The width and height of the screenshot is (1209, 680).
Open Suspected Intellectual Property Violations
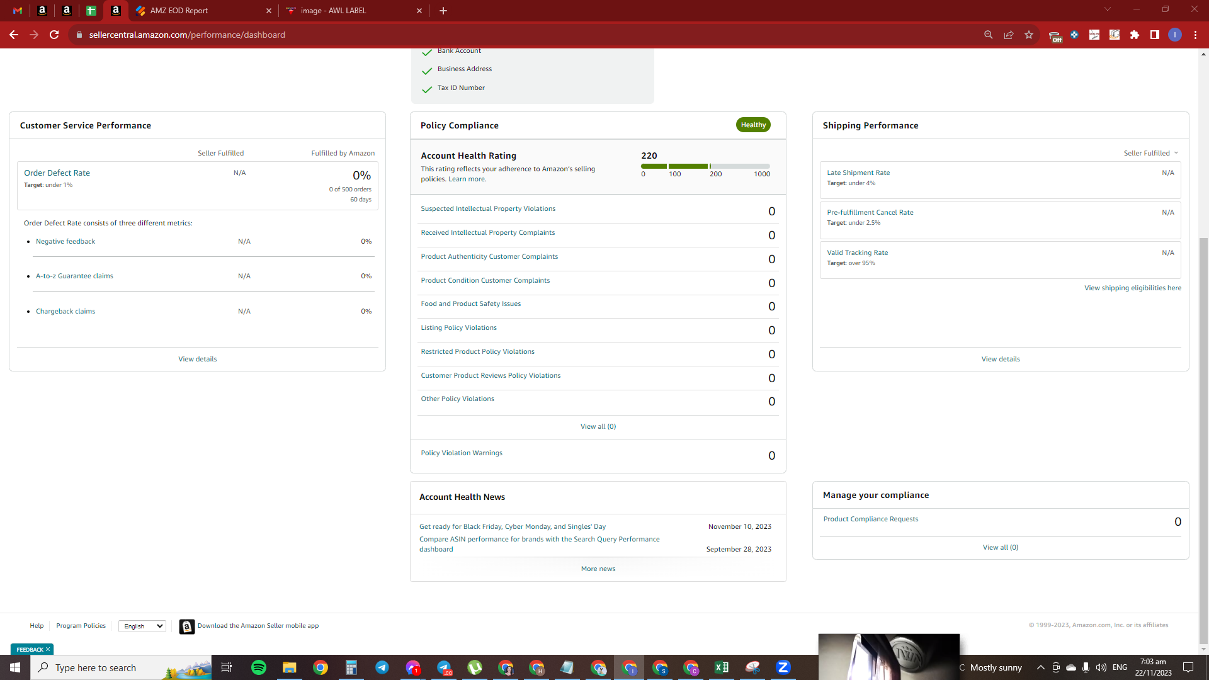[488, 209]
